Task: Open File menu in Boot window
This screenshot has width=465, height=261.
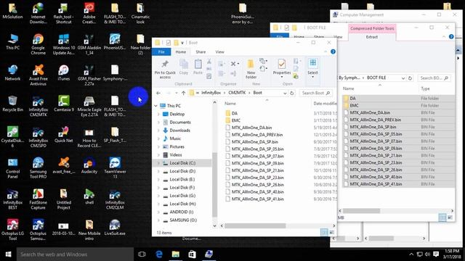Action: pos(161,51)
